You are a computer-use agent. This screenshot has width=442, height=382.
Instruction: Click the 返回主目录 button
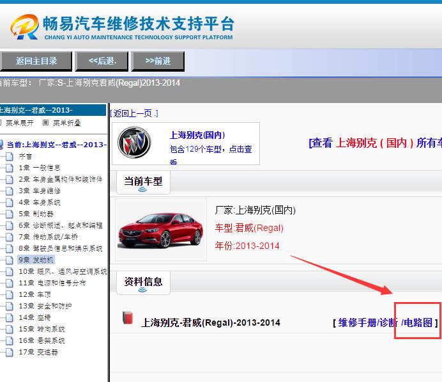pyautogui.click(x=36, y=61)
